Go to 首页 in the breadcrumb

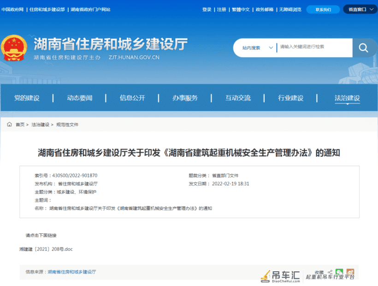20,125
